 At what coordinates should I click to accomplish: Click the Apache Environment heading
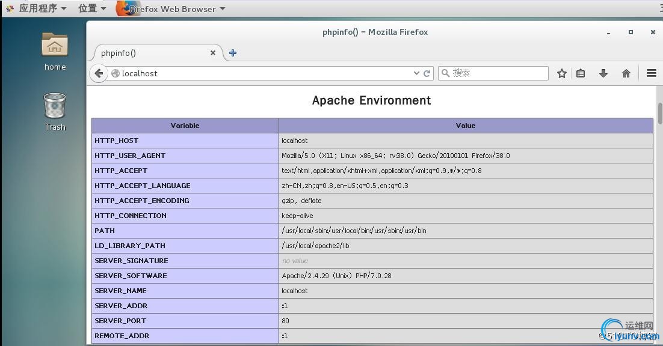point(371,100)
